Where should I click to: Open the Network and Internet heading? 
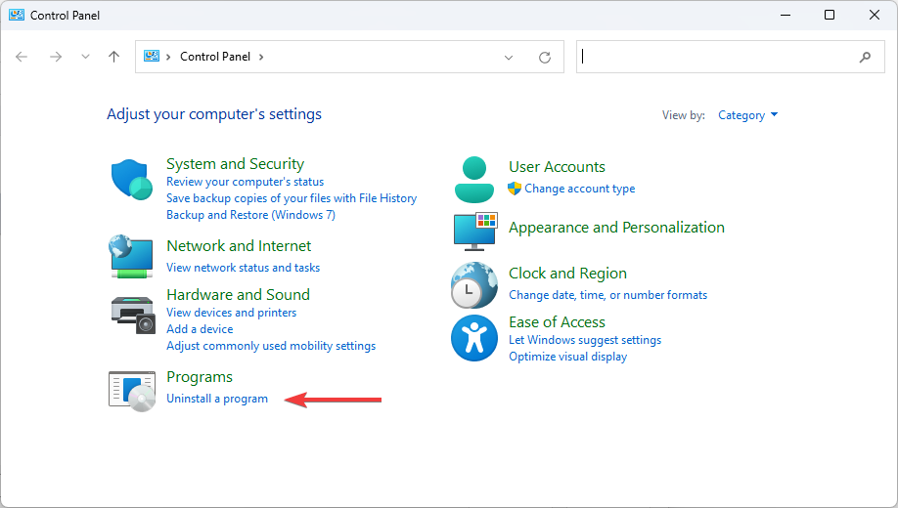pyautogui.click(x=239, y=246)
